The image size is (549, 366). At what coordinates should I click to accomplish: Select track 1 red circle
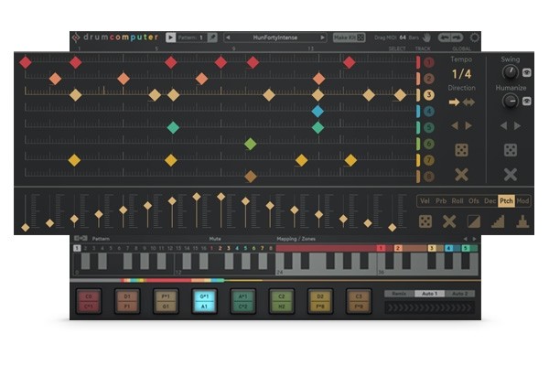[429, 62]
